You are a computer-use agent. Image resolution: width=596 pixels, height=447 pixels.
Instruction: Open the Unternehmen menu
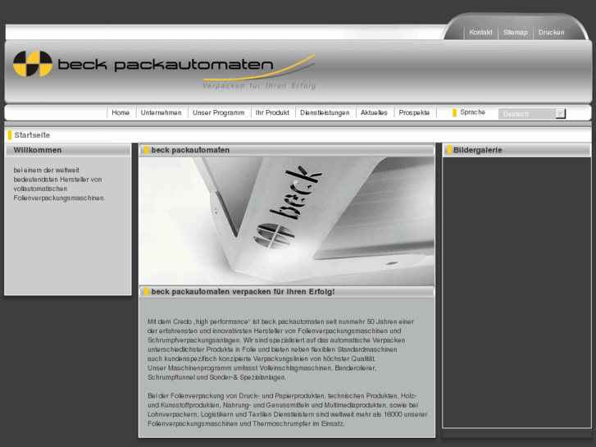click(162, 112)
